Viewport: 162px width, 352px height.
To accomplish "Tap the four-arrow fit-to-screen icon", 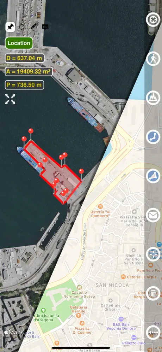I will tap(10, 99).
